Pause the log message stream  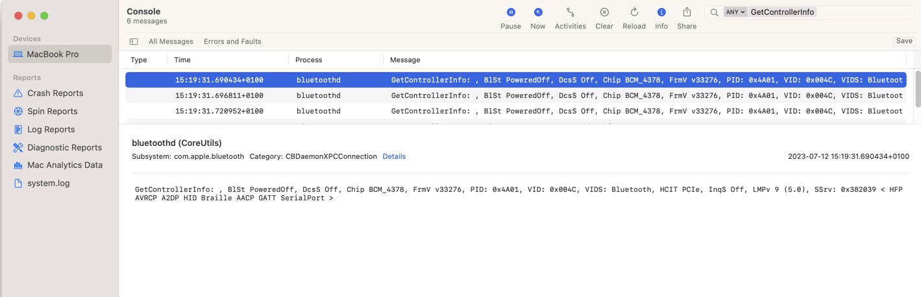click(x=511, y=12)
